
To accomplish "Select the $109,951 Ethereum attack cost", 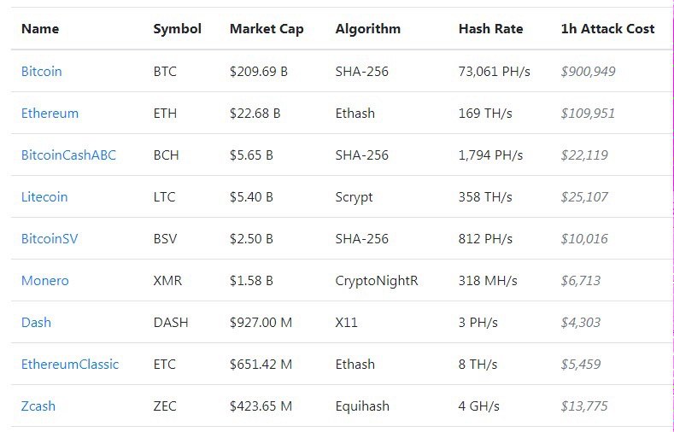I will pos(588,114).
